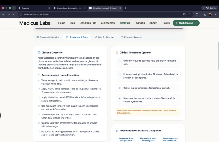Click the checkmark beside warm, damp compresses
The image size is (219, 142).
coord(39,89)
